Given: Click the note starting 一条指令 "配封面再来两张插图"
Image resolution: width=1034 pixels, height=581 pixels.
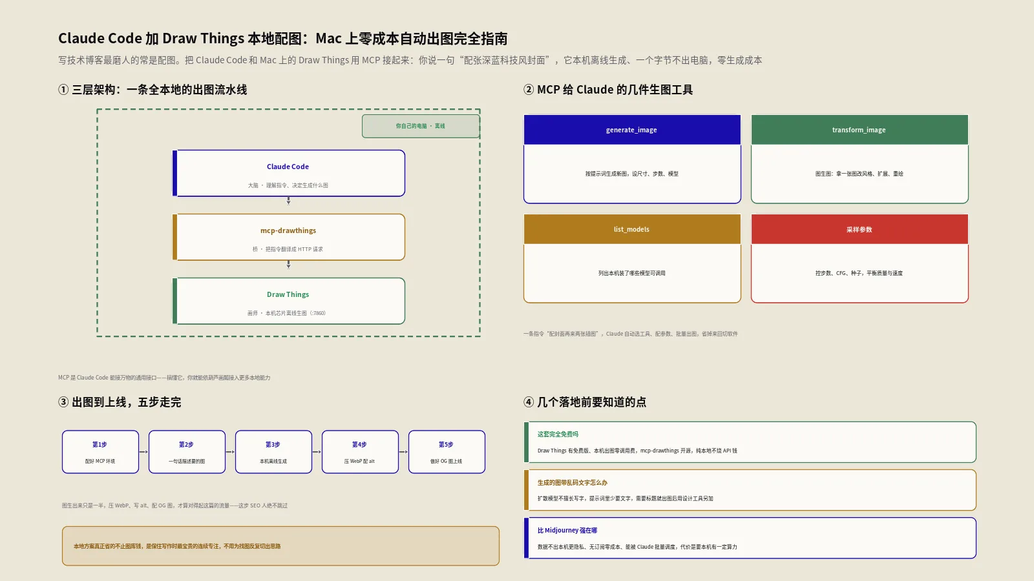Looking at the screenshot, I should pos(631,334).
